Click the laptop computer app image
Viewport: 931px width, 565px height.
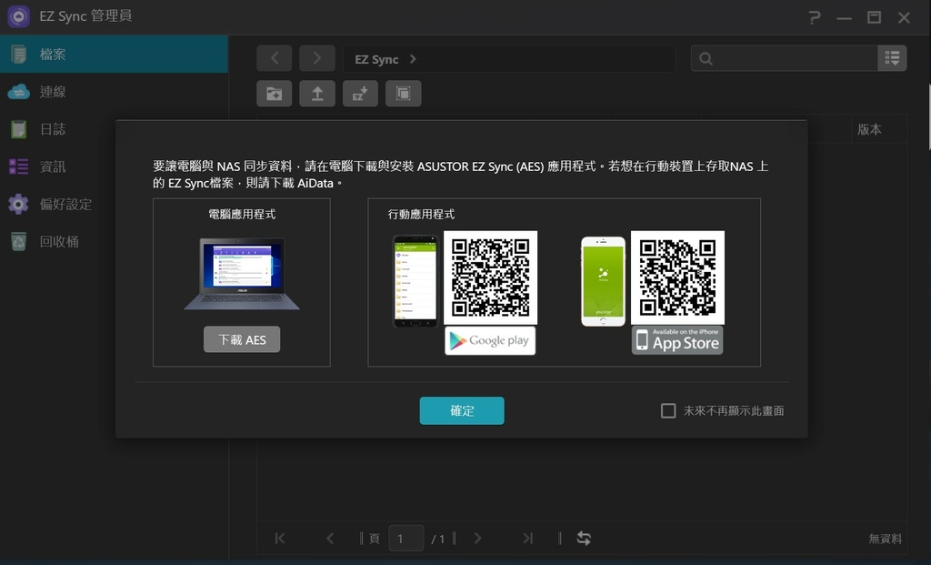pyautogui.click(x=242, y=273)
